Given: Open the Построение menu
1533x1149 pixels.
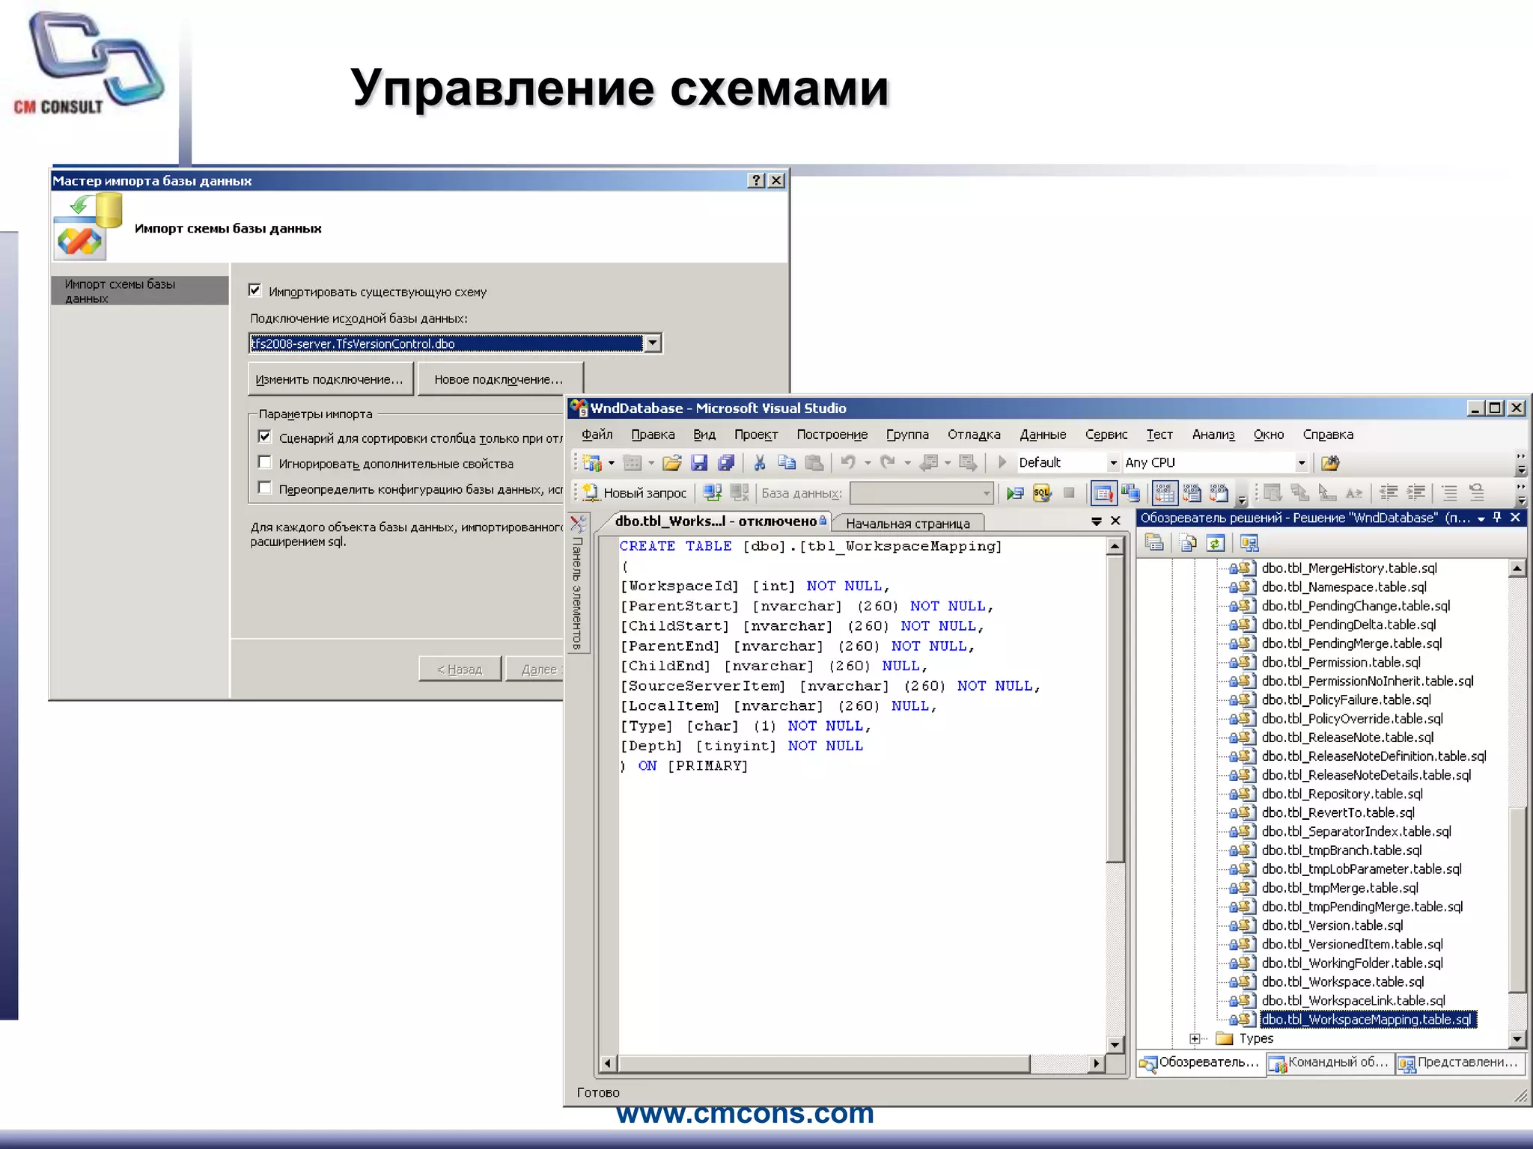Looking at the screenshot, I should click(x=832, y=435).
